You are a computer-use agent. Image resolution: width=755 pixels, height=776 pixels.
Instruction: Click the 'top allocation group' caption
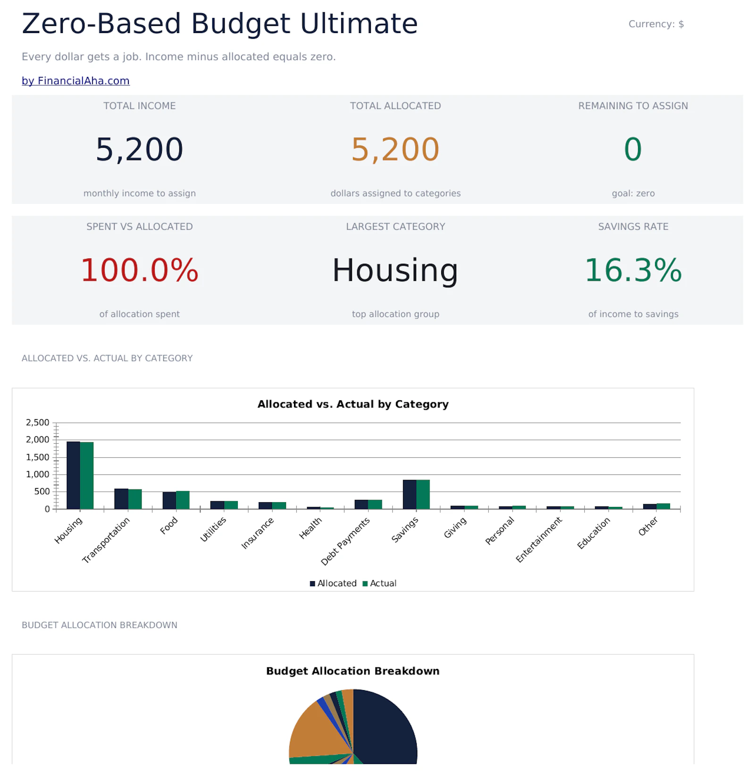tap(395, 314)
